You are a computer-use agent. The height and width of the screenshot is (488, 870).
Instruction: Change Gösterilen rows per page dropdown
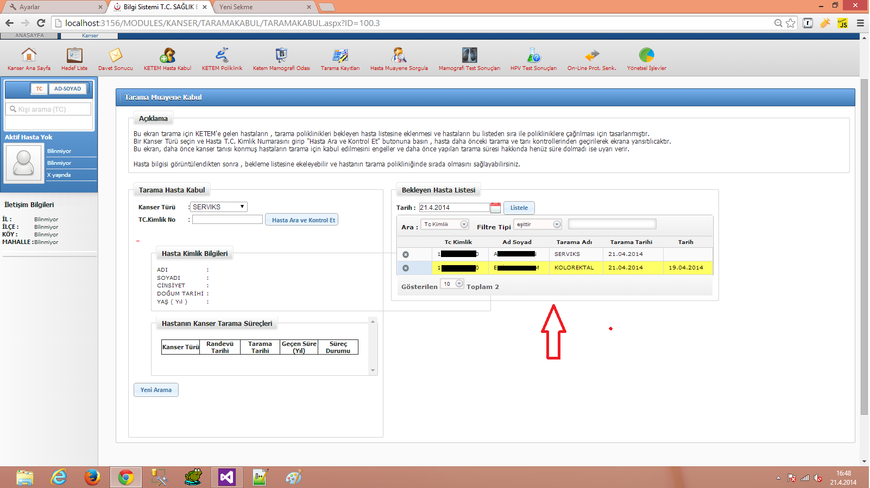pyautogui.click(x=452, y=284)
